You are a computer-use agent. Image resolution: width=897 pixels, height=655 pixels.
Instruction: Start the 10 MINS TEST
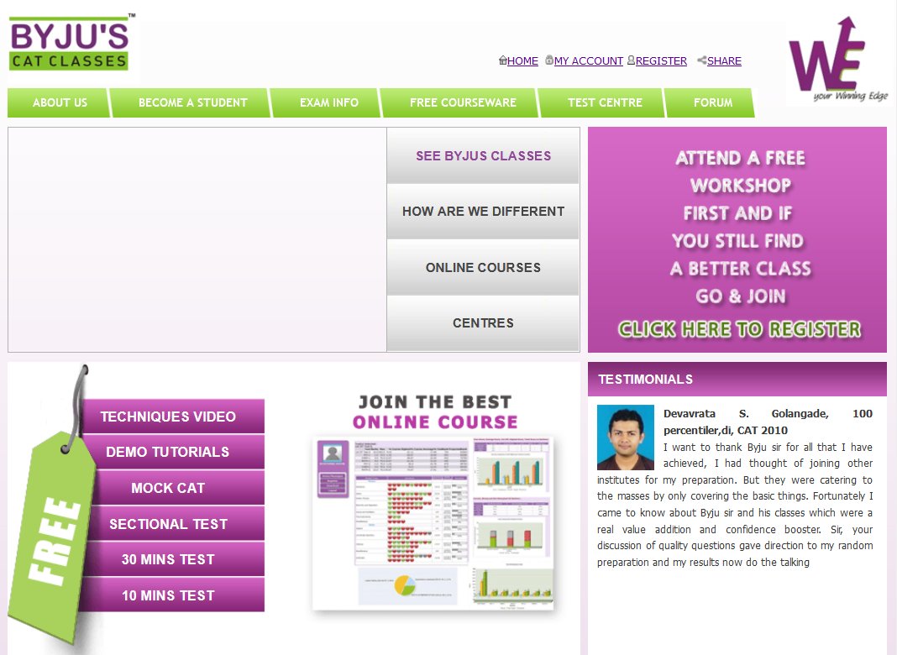click(174, 595)
